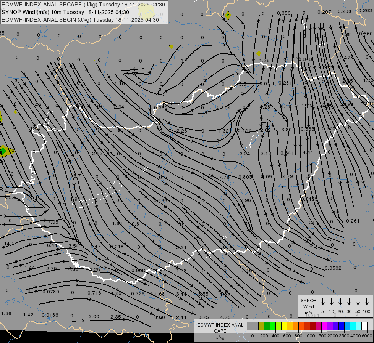Click the 5 m/s wind arrow in legend

(323, 301)
